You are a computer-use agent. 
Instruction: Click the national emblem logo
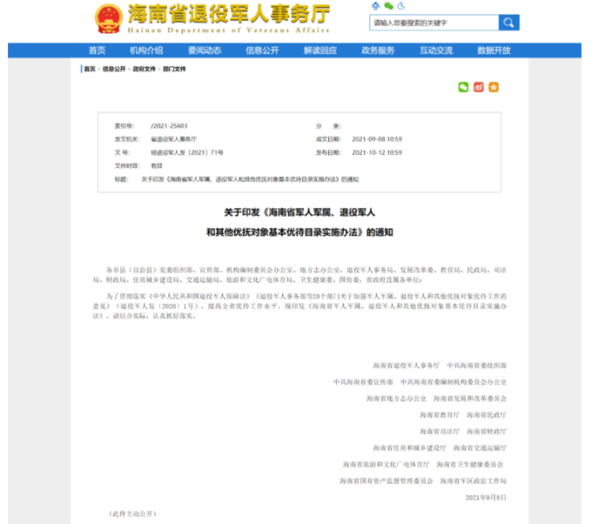click(x=107, y=19)
